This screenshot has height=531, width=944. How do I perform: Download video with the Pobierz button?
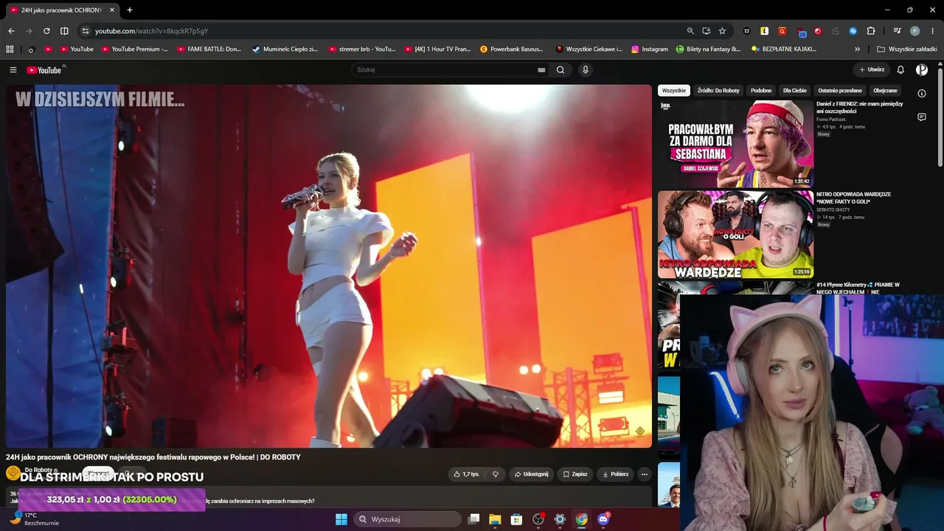pyautogui.click(x=615, y=474)
